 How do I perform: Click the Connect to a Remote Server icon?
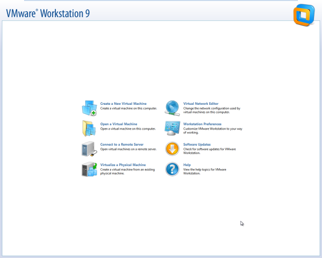[89, 149]
